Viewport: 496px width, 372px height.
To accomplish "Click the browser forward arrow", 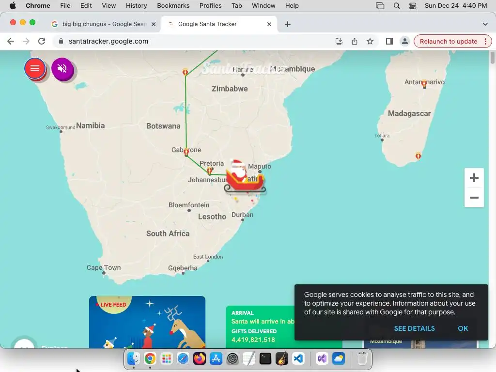I will pyautogui.click(x=26, y=41).
